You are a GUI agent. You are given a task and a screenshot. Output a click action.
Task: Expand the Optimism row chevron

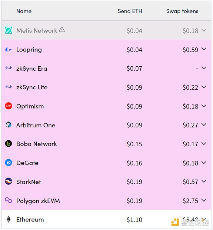click(x=204, y=106)
